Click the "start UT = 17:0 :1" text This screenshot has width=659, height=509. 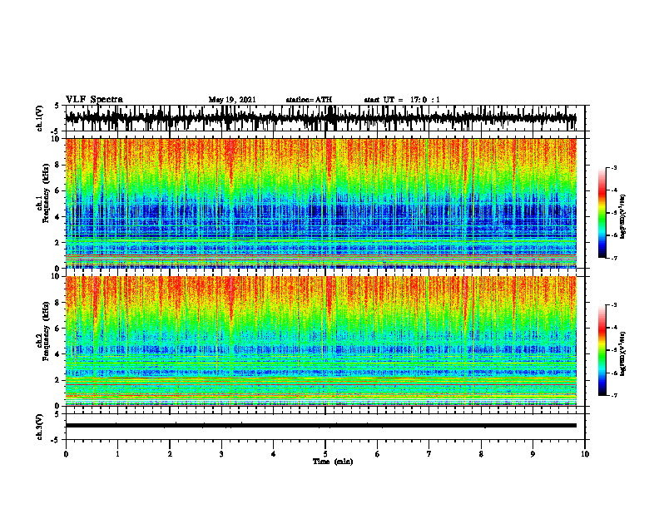[x=402, y=100]
